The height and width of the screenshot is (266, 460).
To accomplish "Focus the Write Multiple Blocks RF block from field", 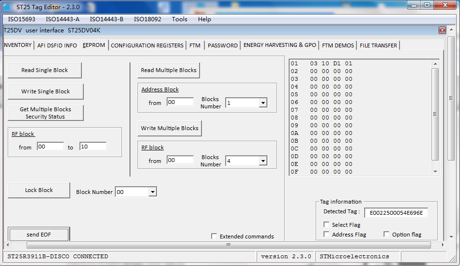I will click(180, 160).
